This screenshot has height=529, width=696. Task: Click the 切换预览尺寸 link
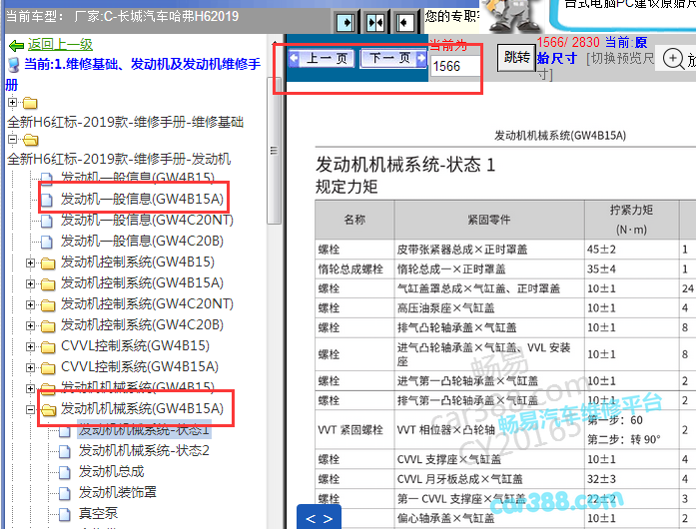coord(619,59)
